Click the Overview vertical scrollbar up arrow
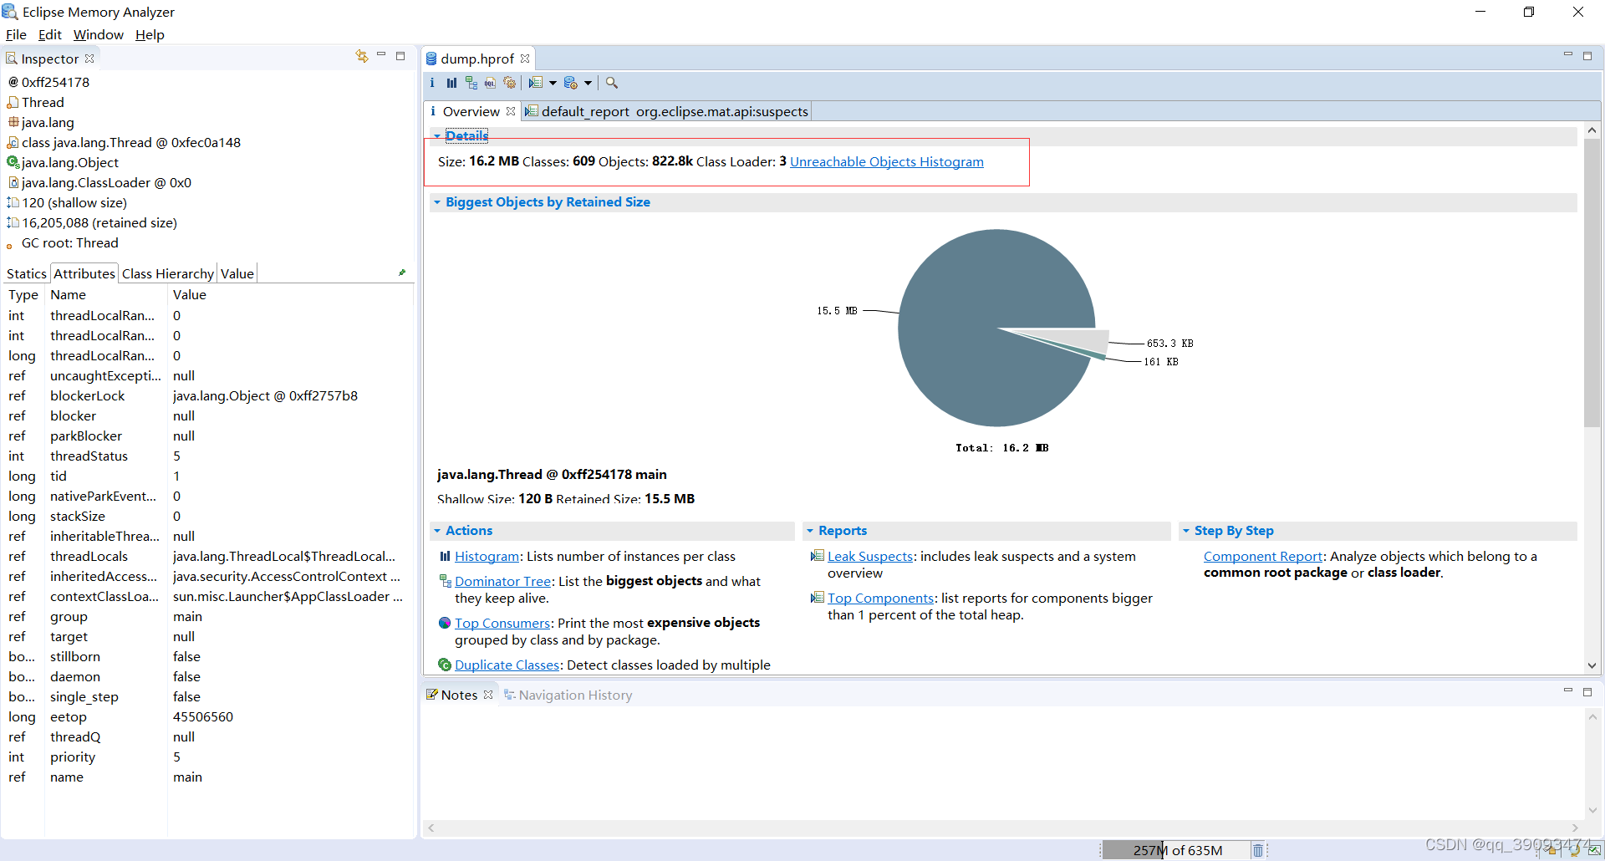The image size is (1605, 861). coord(1592,130)
